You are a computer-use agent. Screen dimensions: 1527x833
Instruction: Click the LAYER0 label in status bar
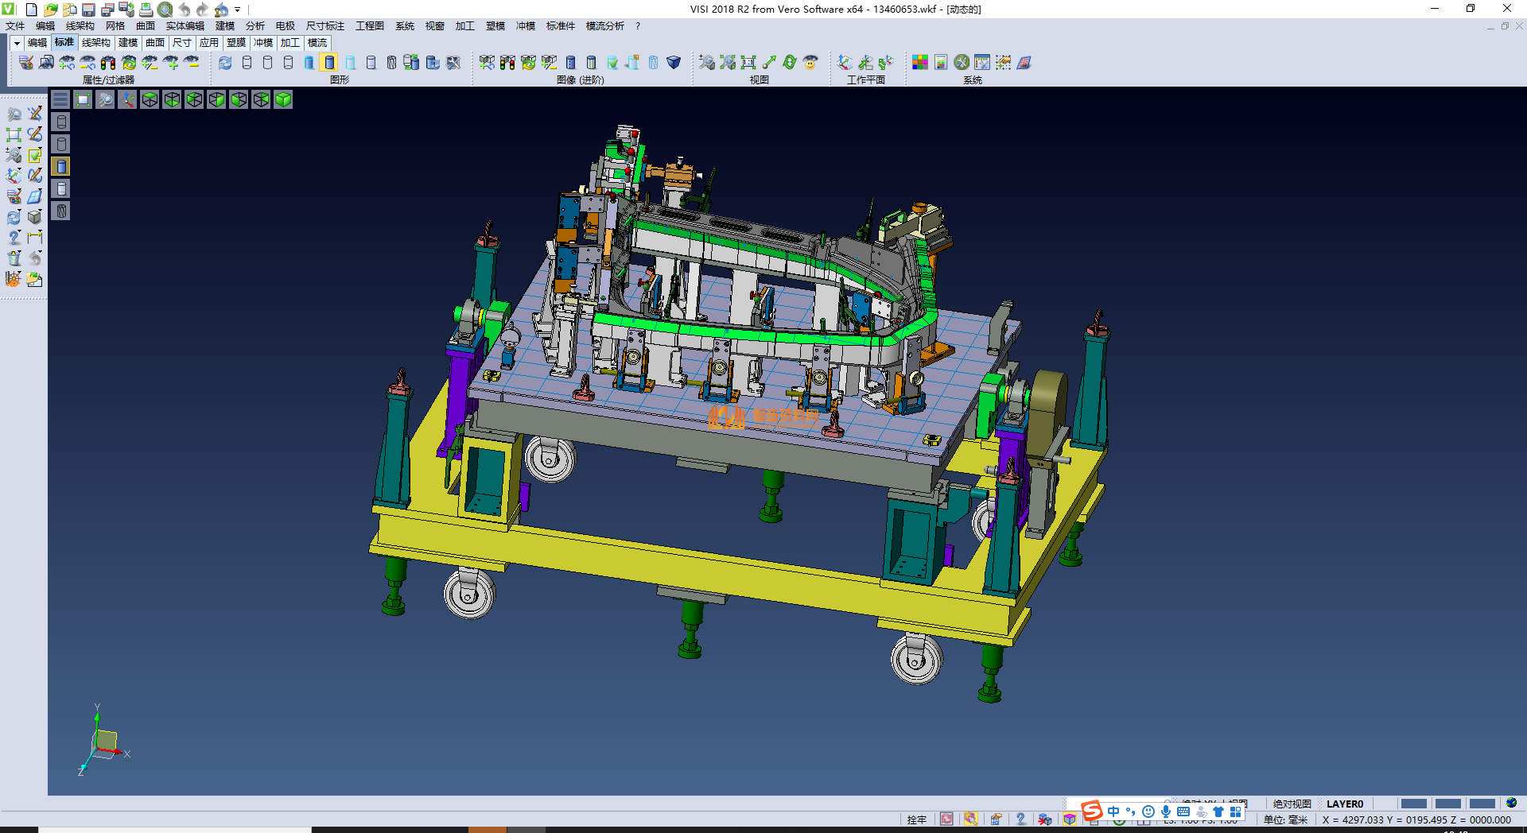[x=1344, y=804]
